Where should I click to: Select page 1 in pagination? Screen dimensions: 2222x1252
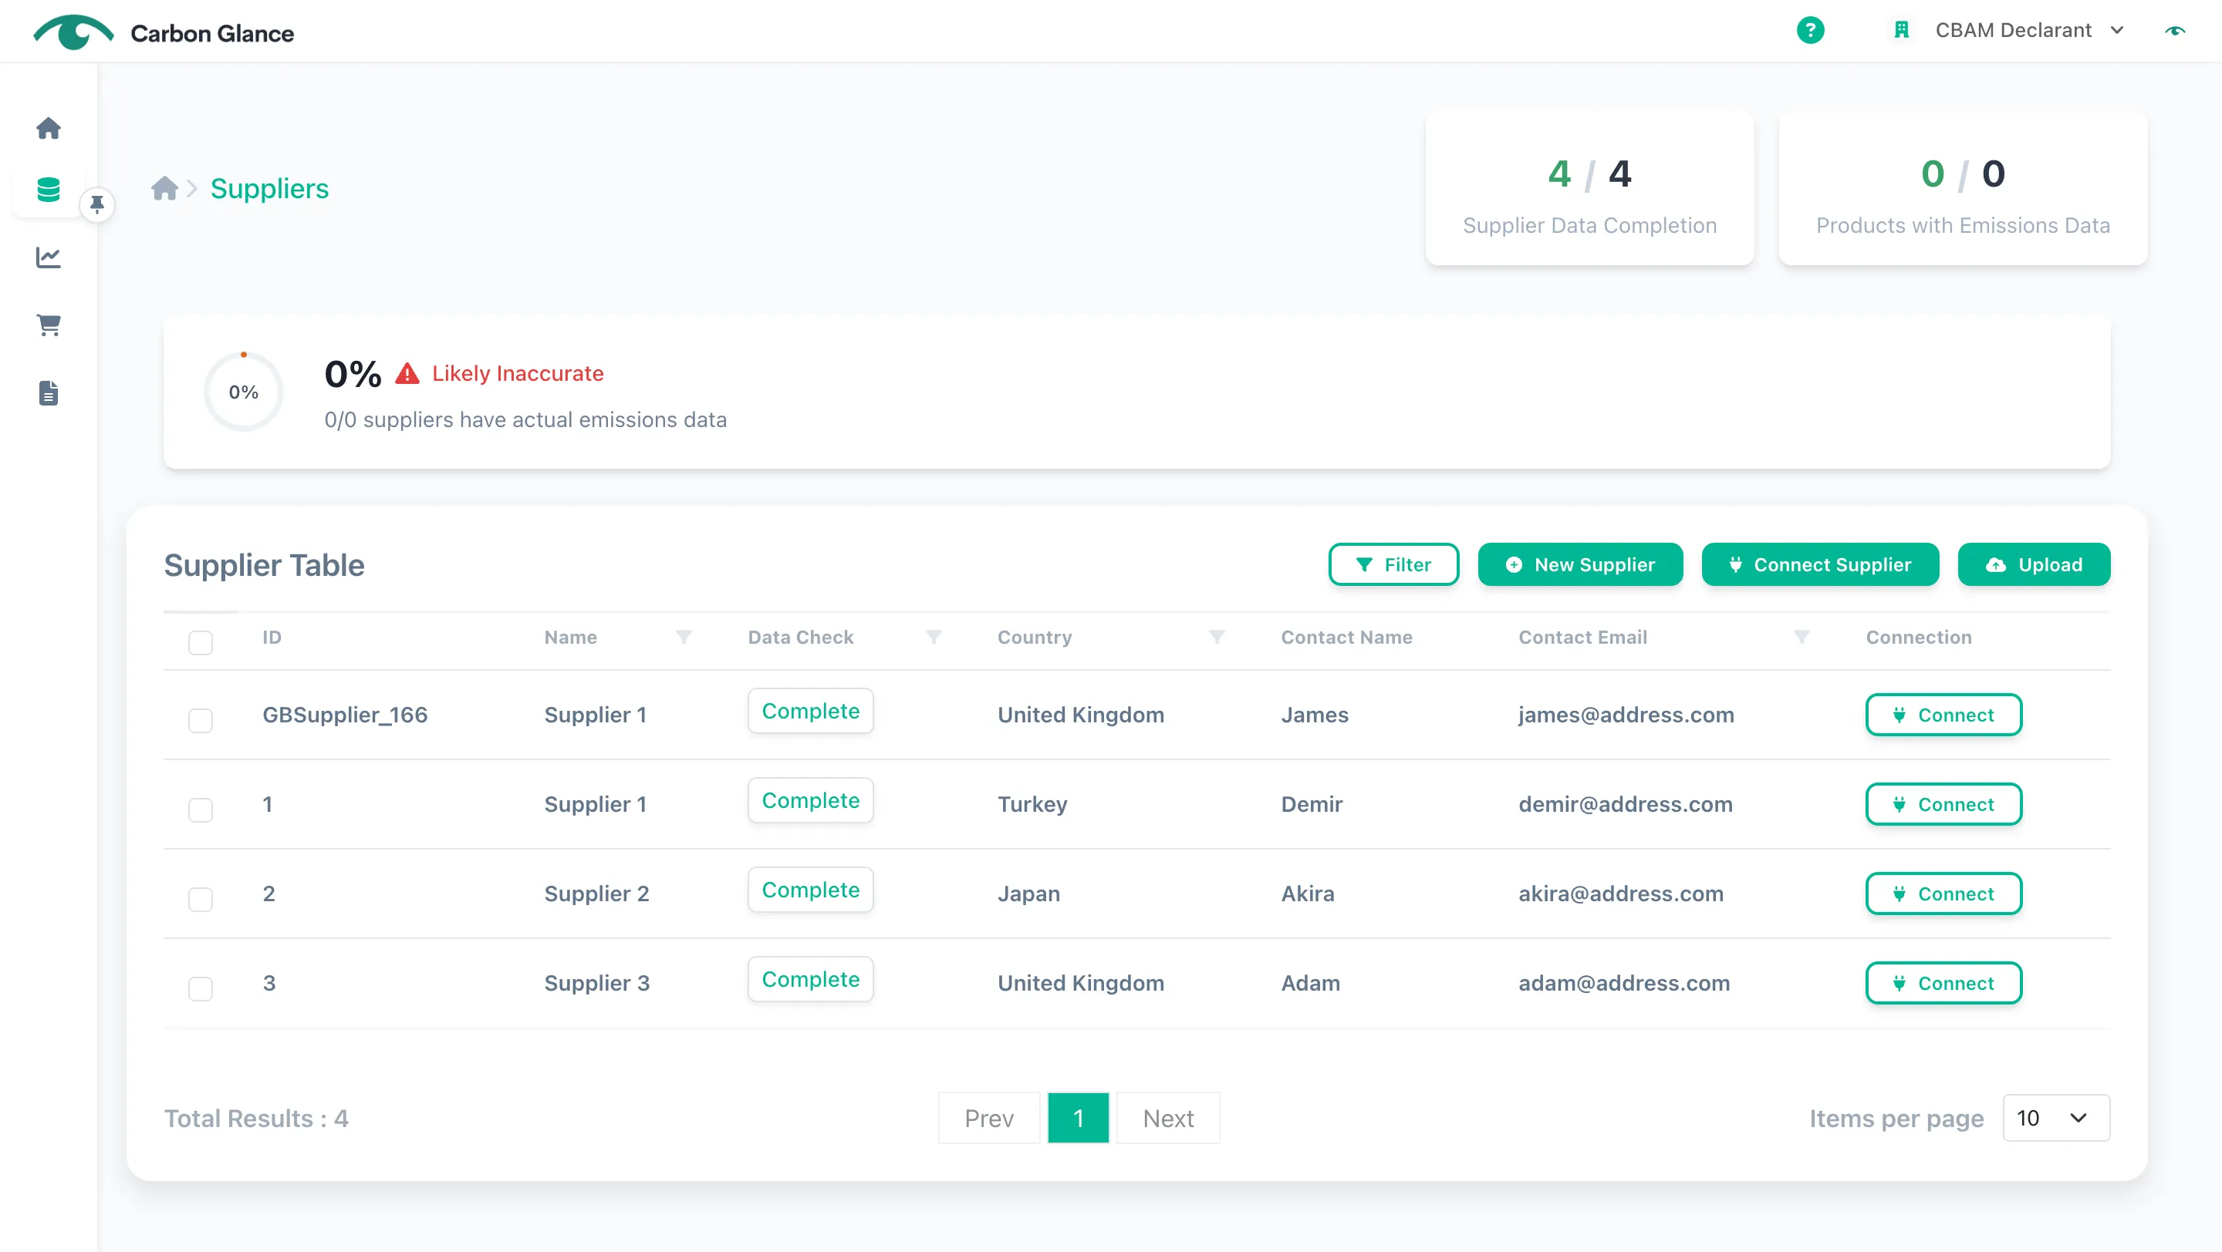click(x=1079, y=1118)
